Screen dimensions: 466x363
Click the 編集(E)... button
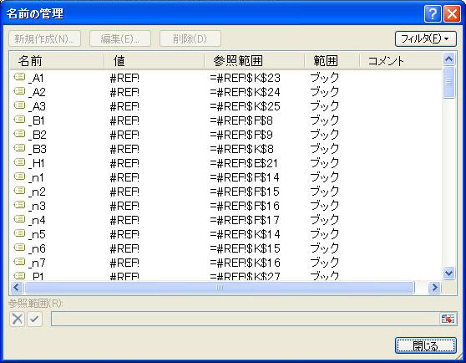point(120,38)
